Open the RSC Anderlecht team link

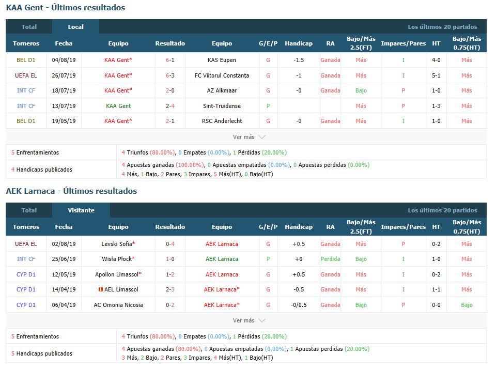pos(222,121)
